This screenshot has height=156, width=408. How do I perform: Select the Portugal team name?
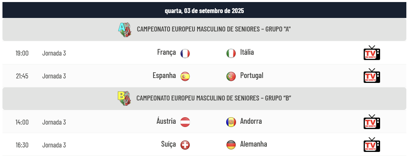pos(252,76)
